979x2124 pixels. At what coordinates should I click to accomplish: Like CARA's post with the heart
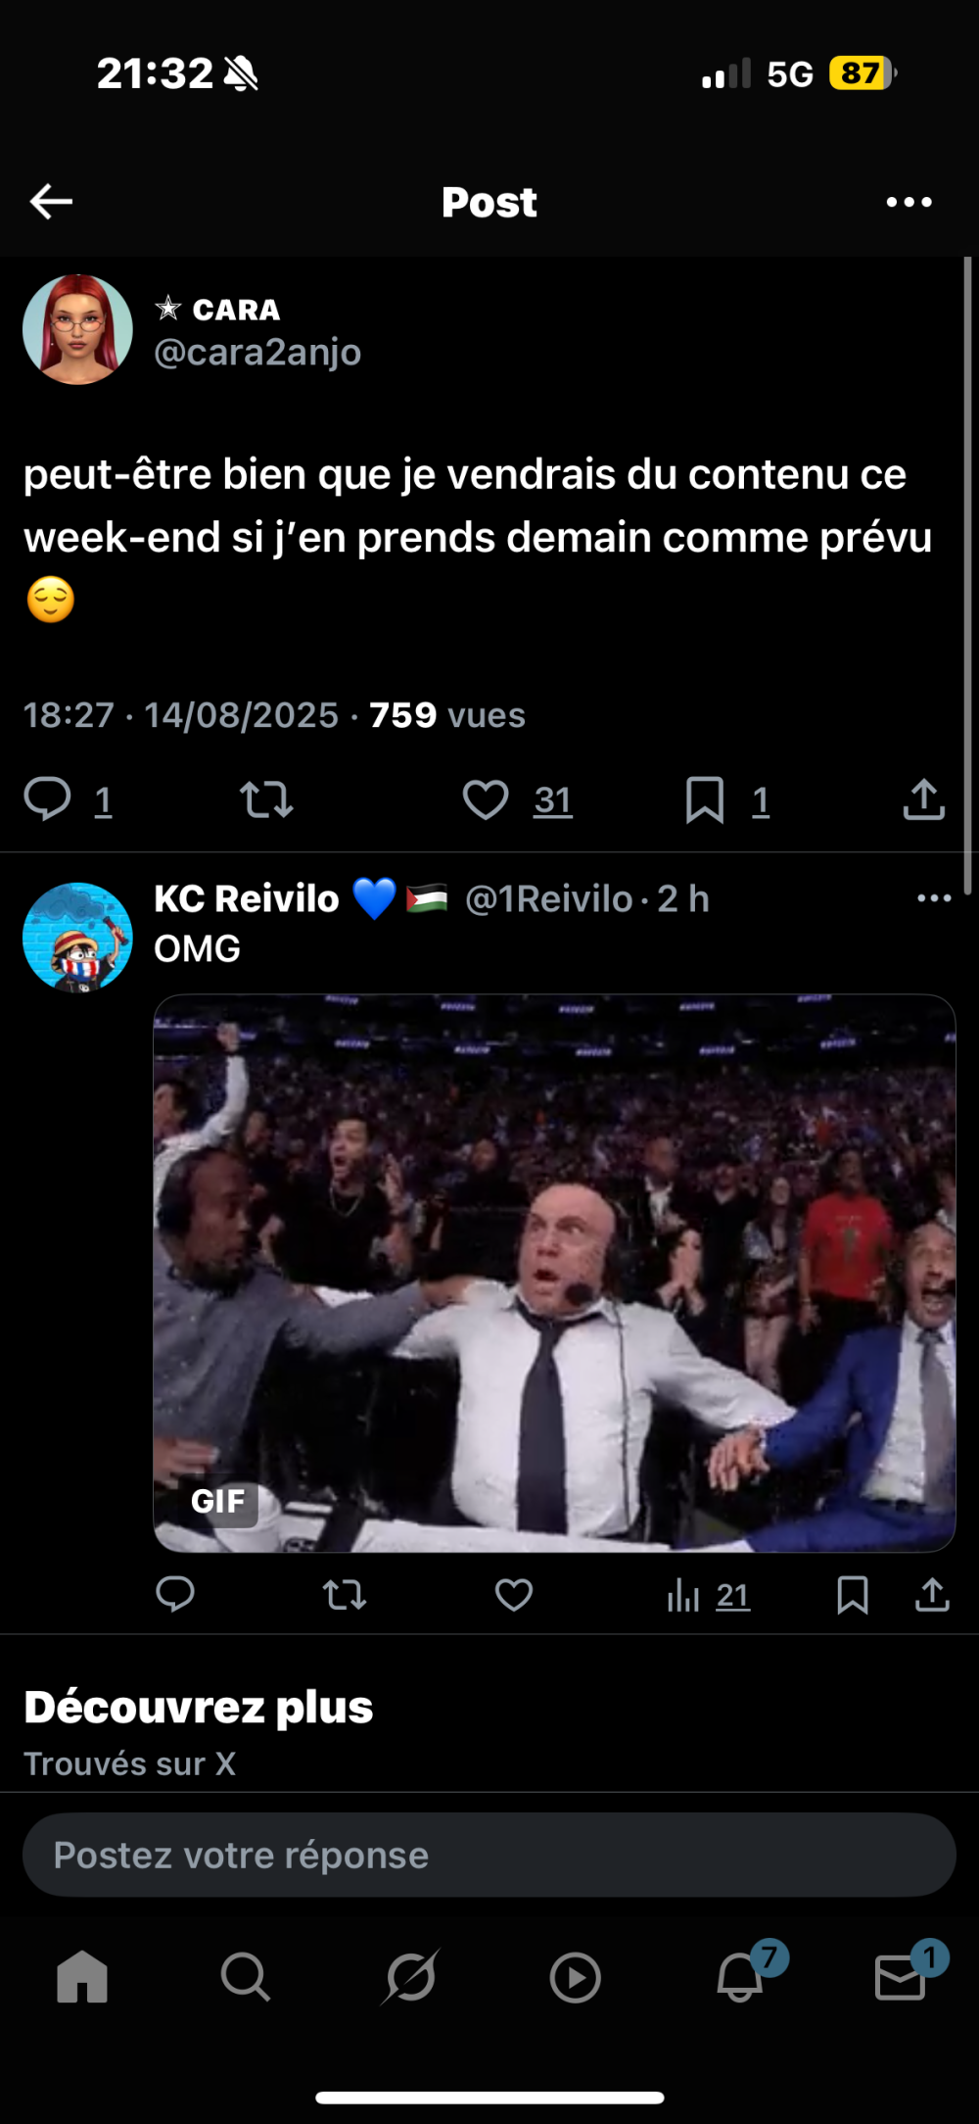(486, 799)
